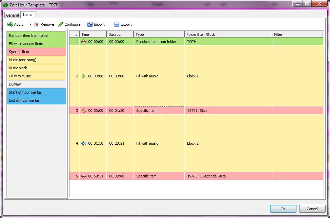Click the pencil Configure icon

(x=61, y=24)
